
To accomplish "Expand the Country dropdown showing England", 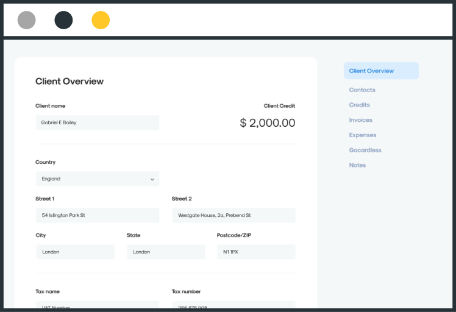I will (98, 179).
